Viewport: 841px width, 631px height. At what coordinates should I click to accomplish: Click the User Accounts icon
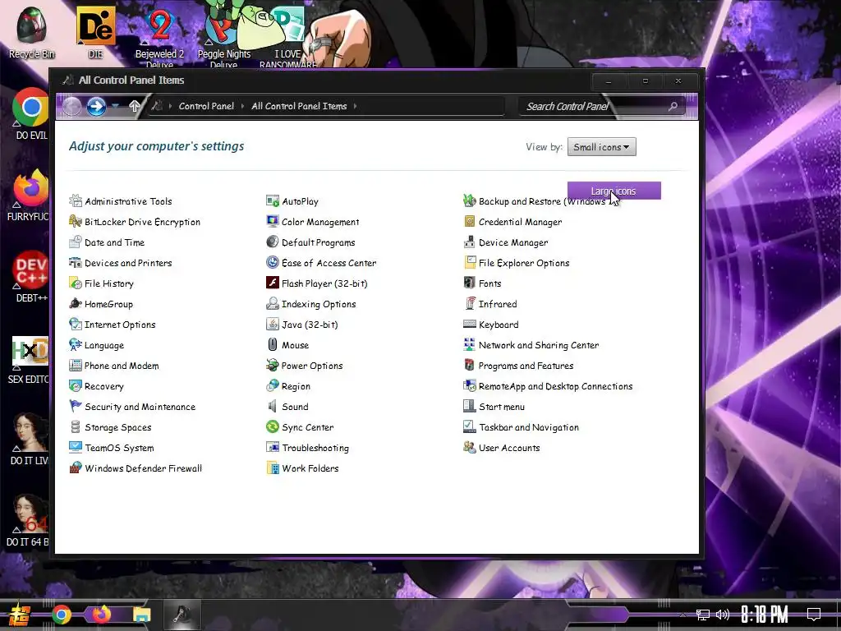[x=469, y=448]
